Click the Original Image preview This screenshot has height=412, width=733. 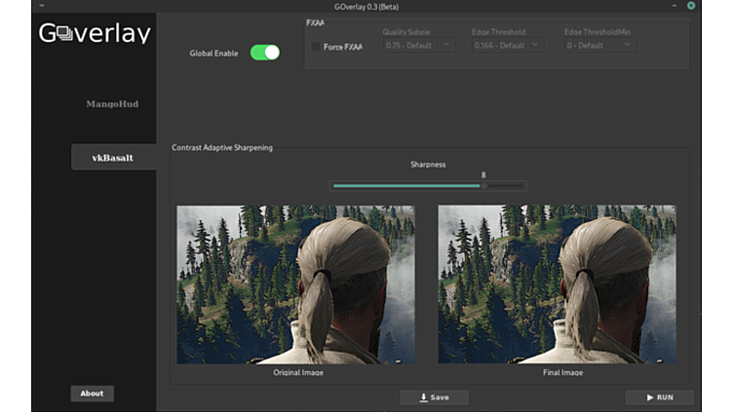[295, 284]
